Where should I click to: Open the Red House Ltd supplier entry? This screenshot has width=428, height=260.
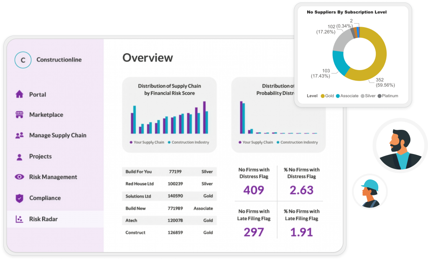pyautogui.click(x=169, y=184)
